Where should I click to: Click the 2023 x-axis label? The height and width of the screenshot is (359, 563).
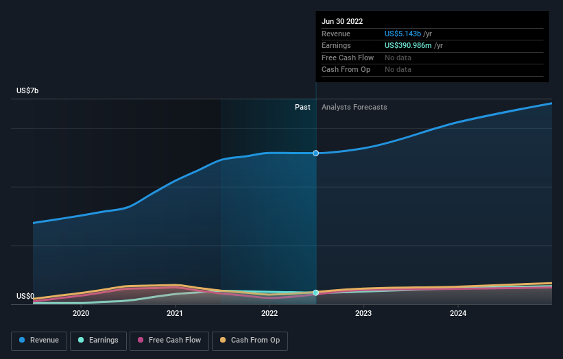point(363,313)
